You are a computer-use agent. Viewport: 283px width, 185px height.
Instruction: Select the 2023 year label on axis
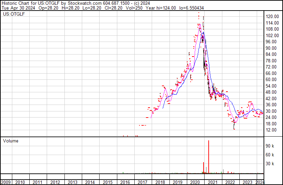click(x=248, y=182)
